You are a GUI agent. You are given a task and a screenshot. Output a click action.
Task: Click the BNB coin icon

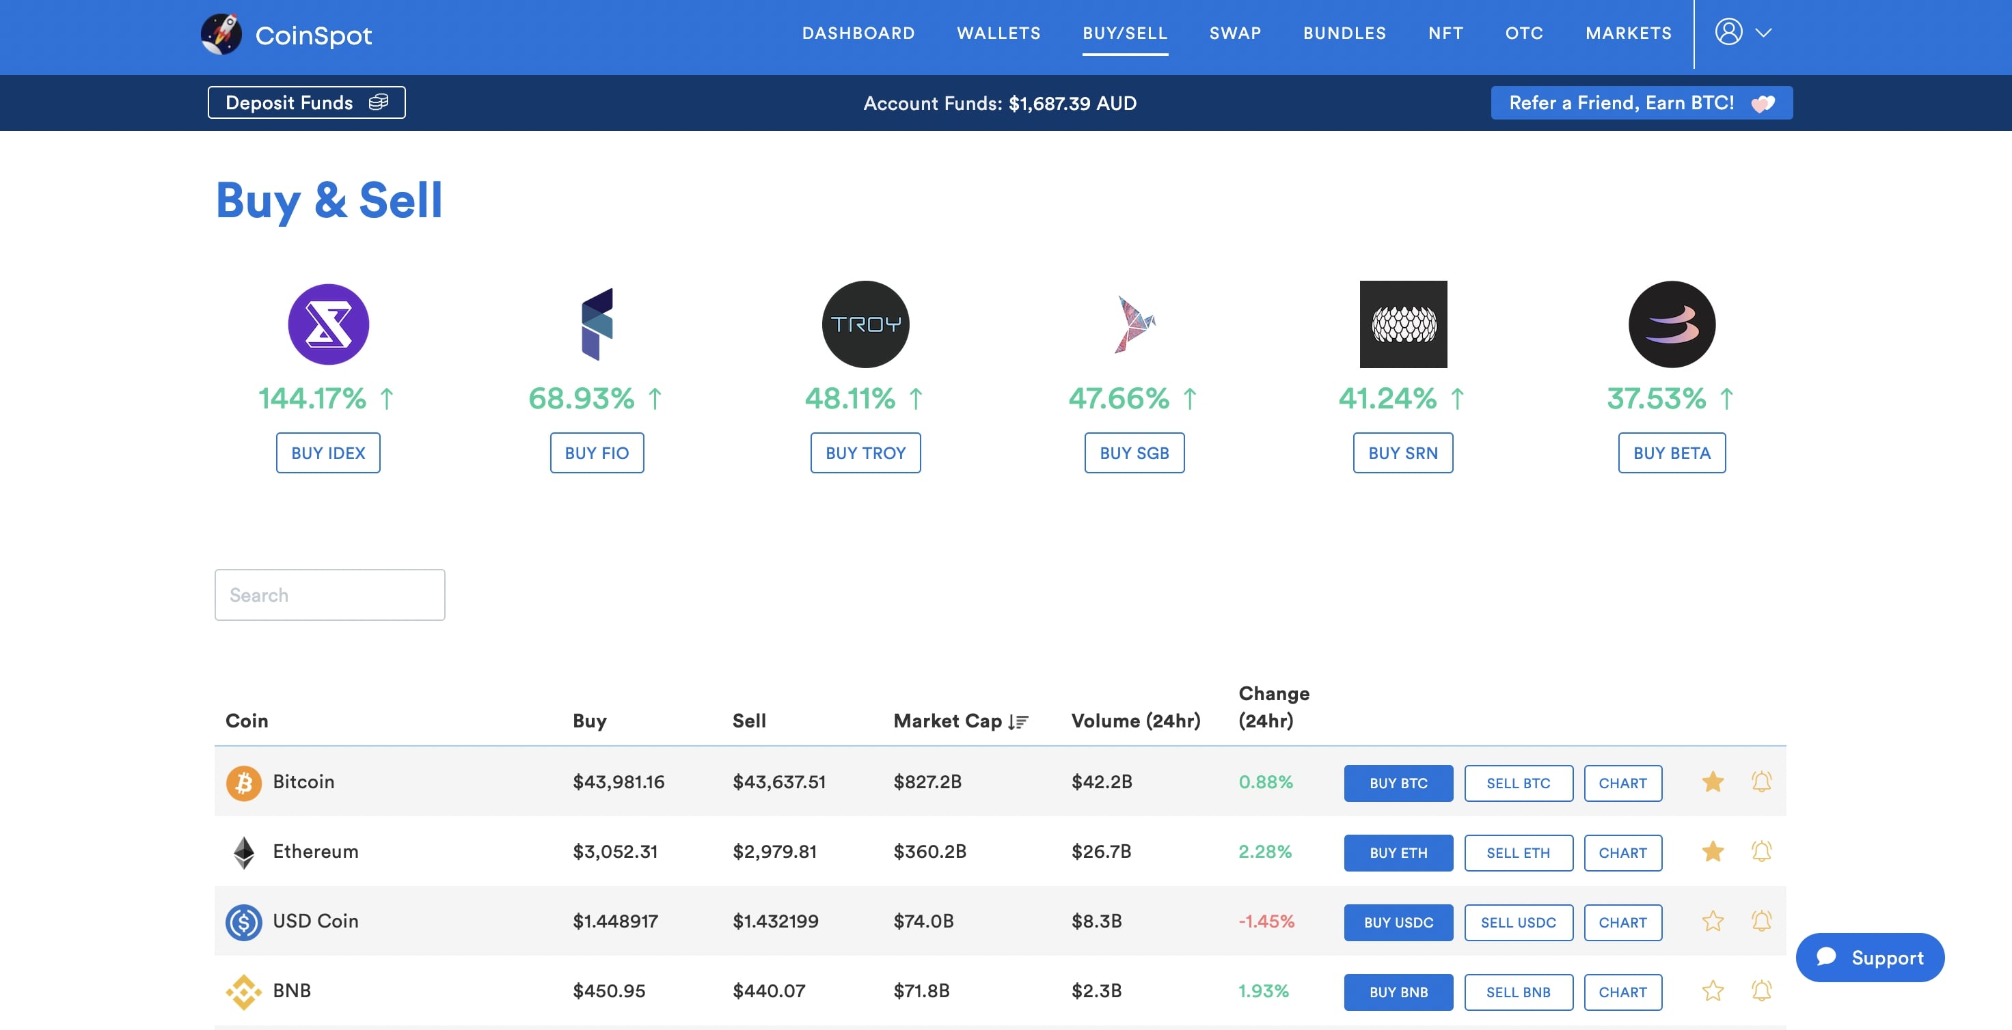244,992
